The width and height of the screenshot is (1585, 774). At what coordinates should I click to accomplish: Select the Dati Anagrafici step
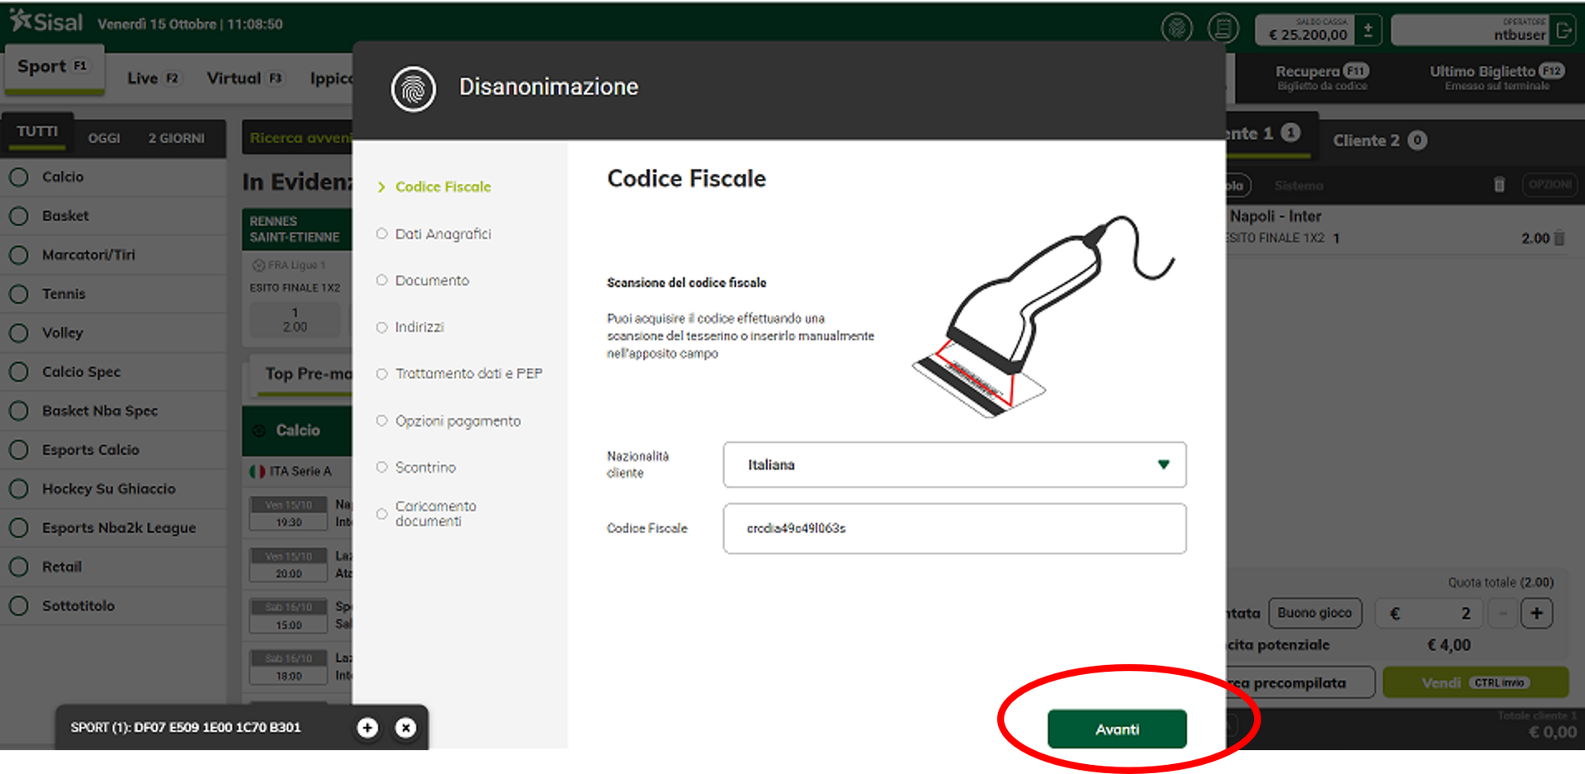442,234
